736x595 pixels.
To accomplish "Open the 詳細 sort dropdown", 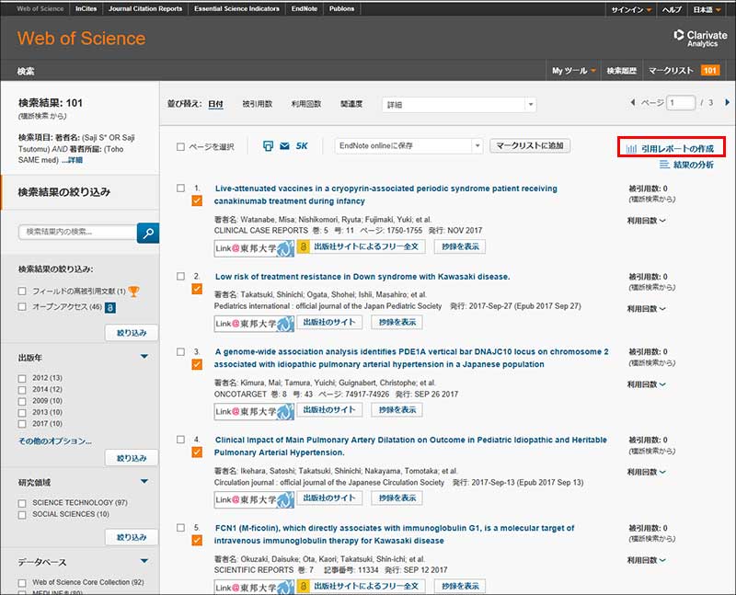I will (x=459, y=105).
